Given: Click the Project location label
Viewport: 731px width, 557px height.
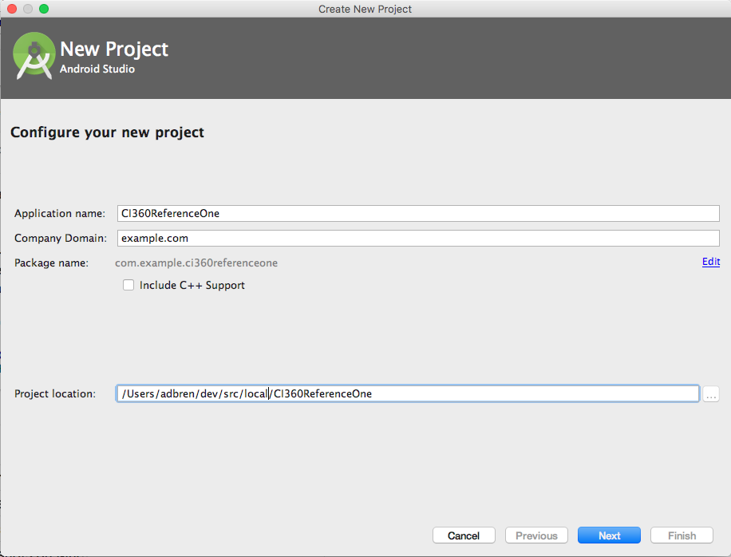Looking at the screenshot, I should [x=56, y=393].
